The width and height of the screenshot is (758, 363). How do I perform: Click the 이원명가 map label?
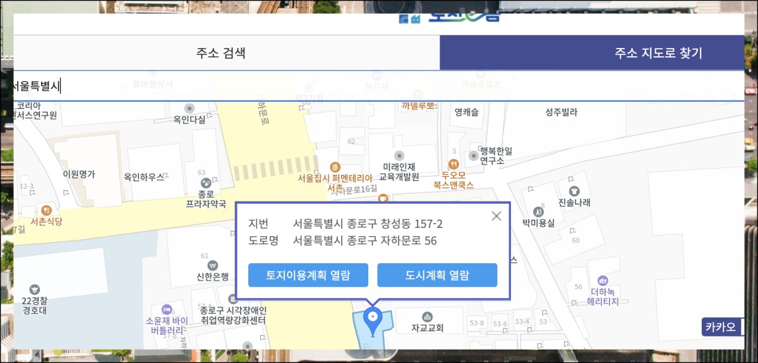click(79, 174)
